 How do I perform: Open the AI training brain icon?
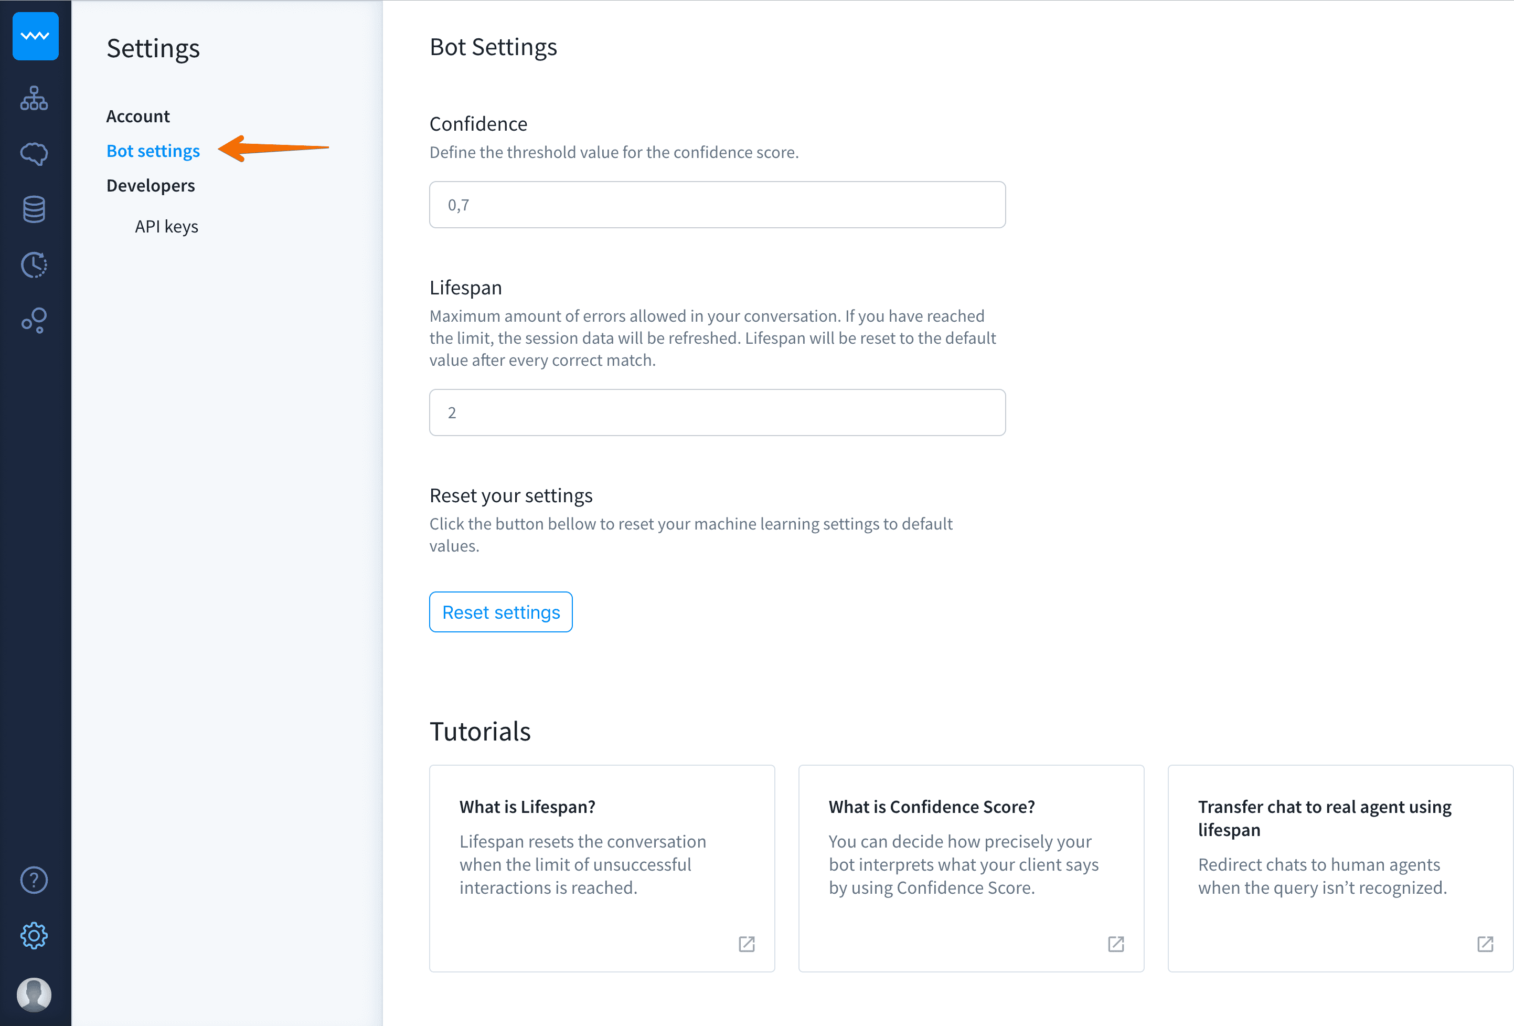click(34, 153)
